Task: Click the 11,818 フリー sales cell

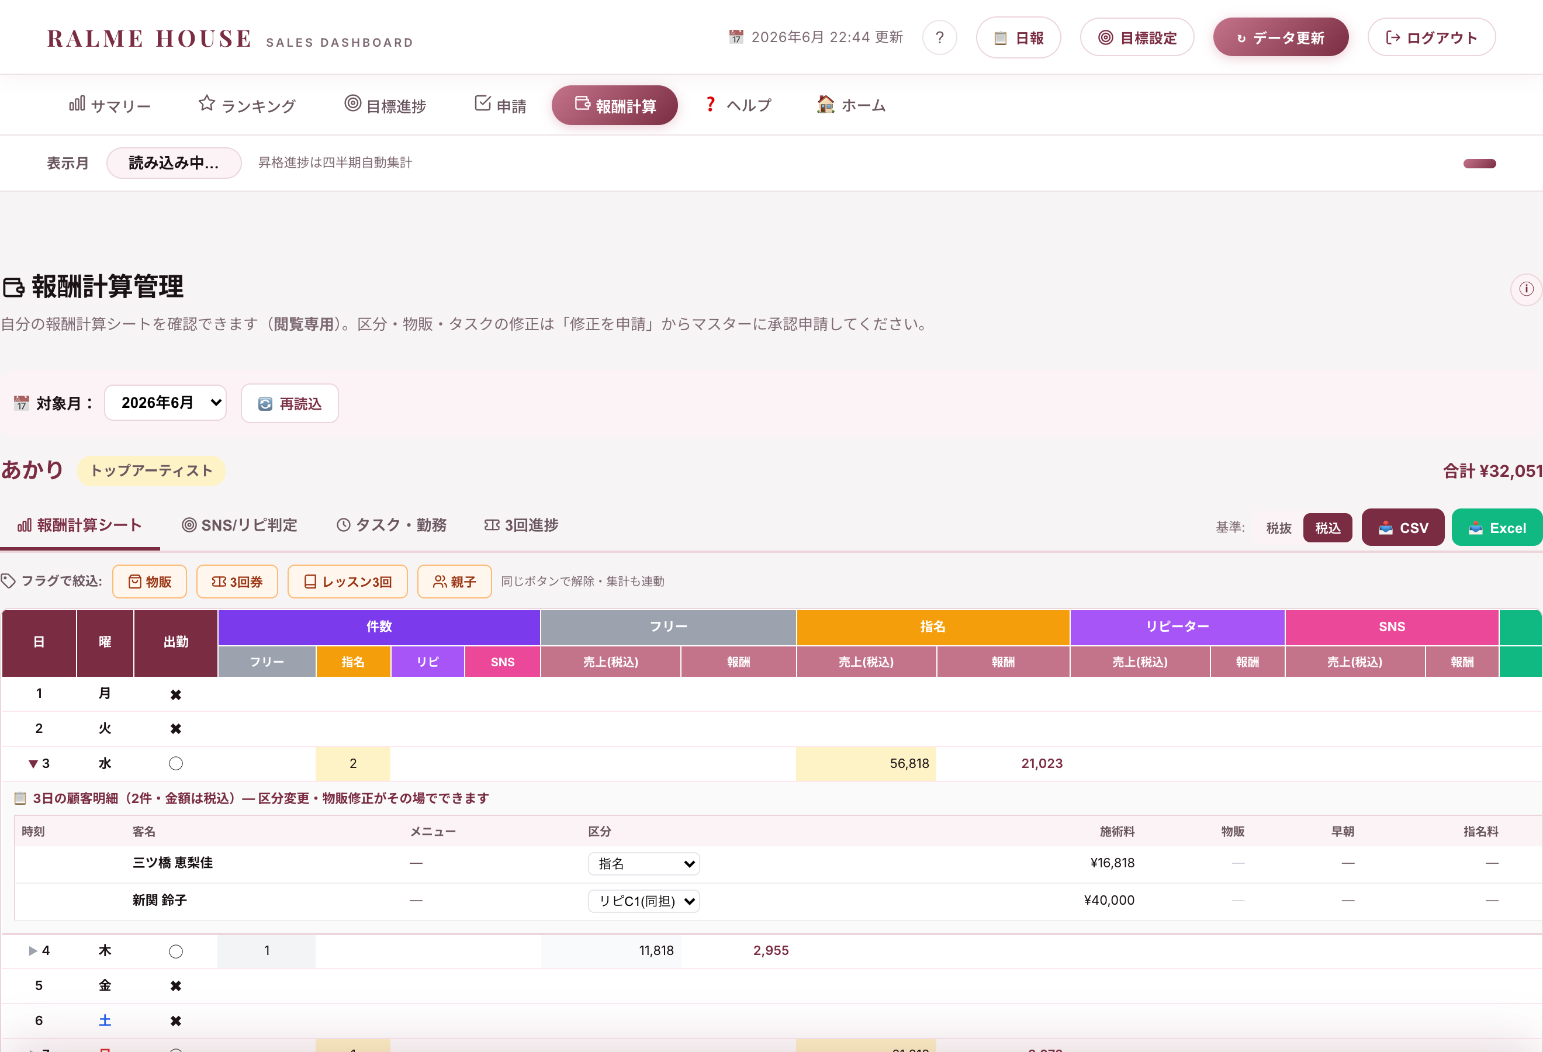Action: [611, 951]
